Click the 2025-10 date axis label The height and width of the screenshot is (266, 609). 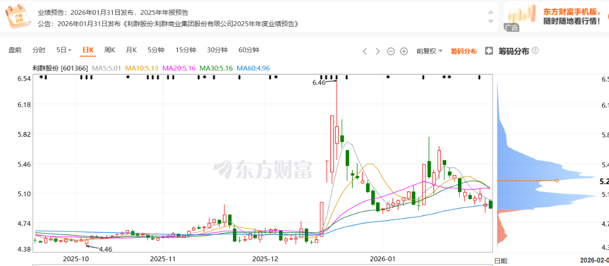[76, 259]
